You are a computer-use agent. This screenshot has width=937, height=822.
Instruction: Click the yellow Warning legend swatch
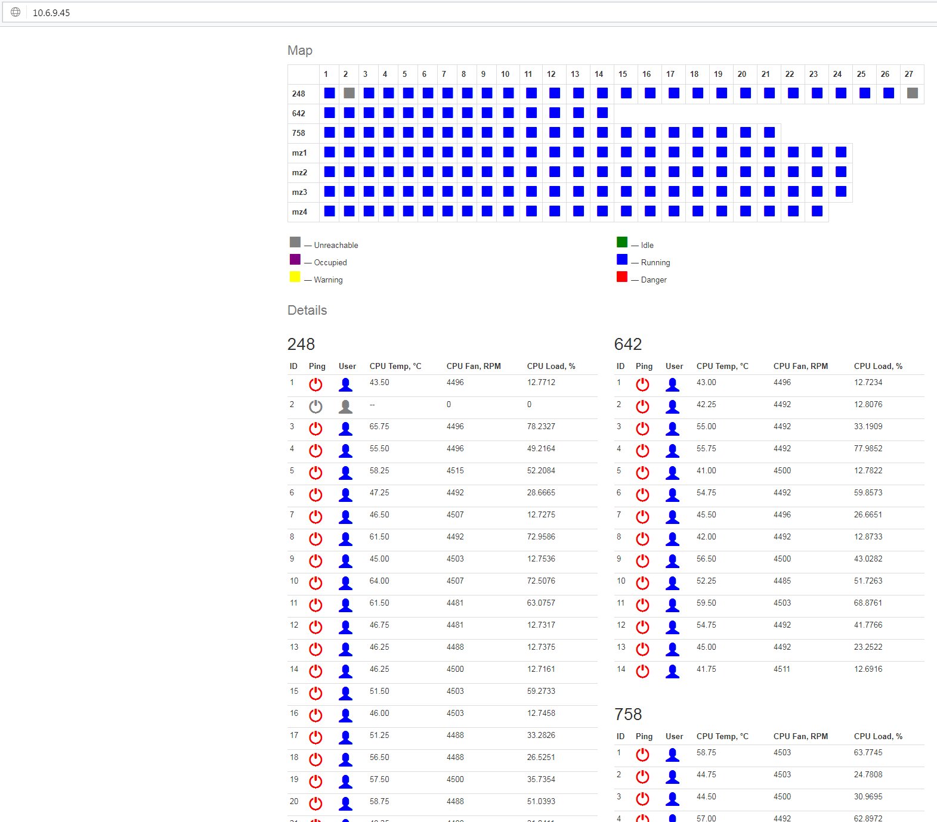pyautogui.click(x=295, y=277)
